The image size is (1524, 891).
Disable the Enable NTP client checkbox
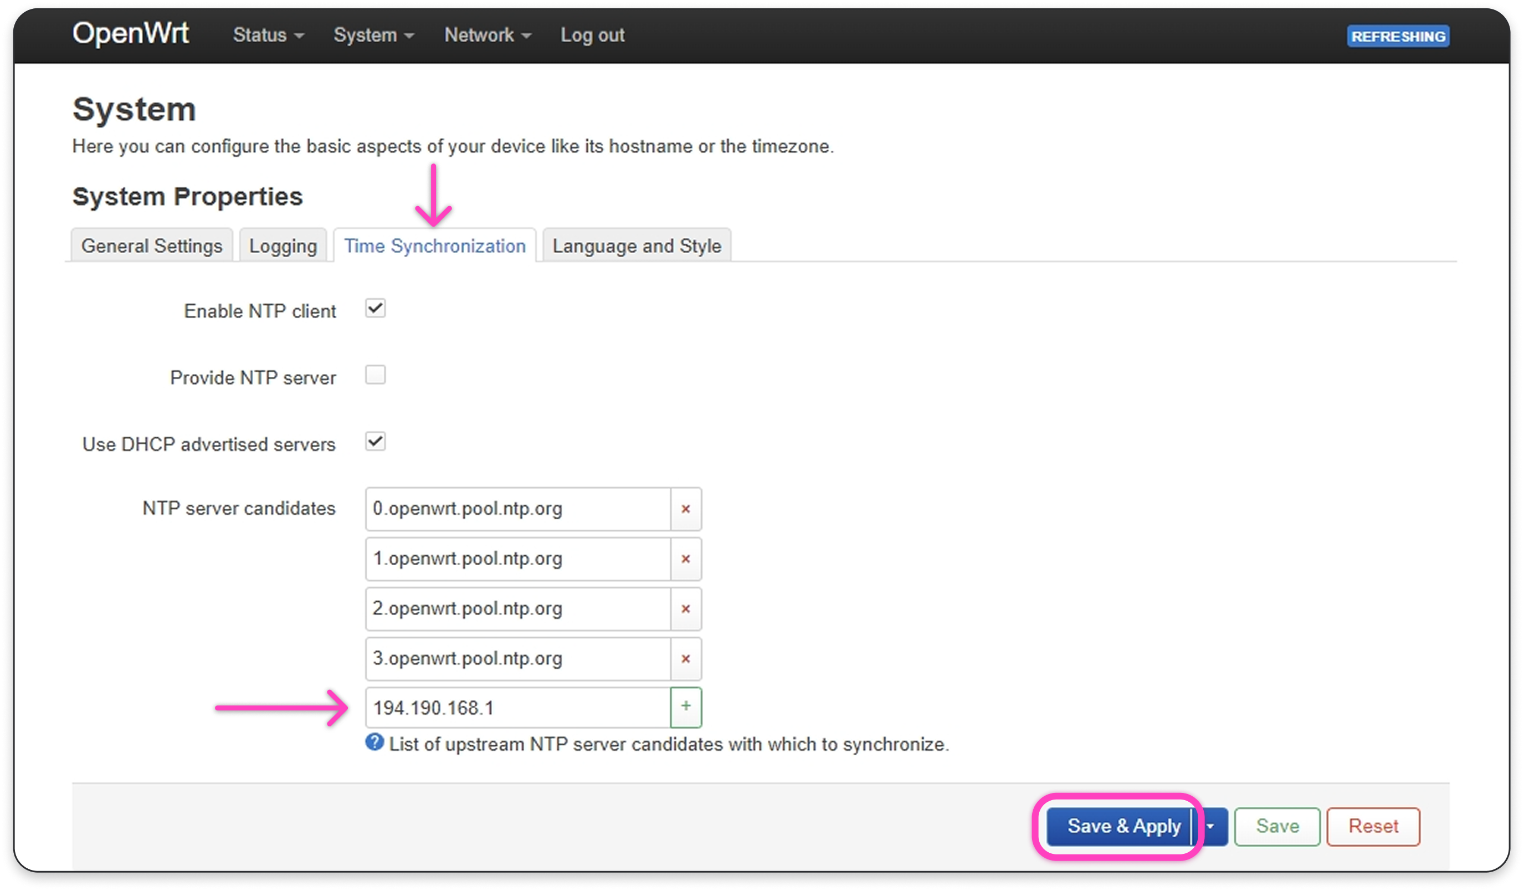click(x=375, y=309)
